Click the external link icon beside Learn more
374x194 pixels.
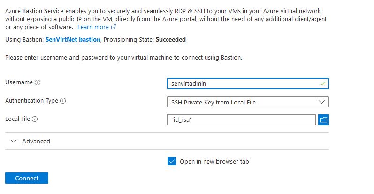click(113, 27)
